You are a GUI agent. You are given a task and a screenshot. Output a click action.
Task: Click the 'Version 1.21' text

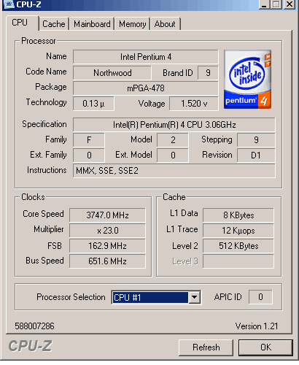(257, 326)
